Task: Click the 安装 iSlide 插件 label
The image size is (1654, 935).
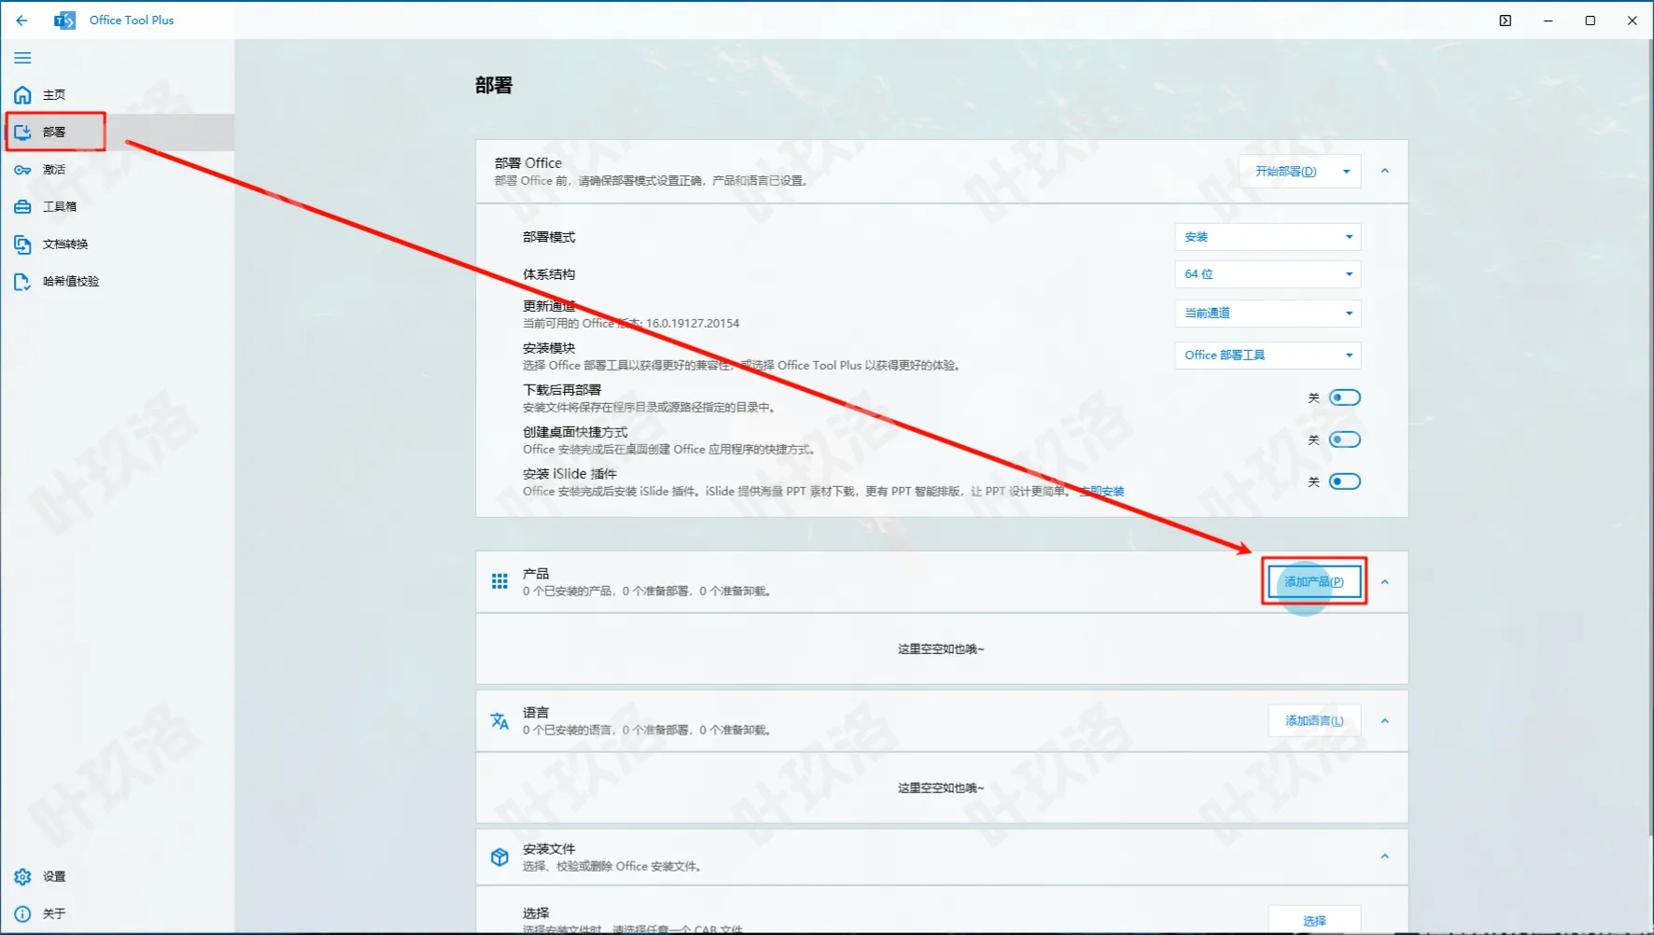Action: [x=569, y=474]
